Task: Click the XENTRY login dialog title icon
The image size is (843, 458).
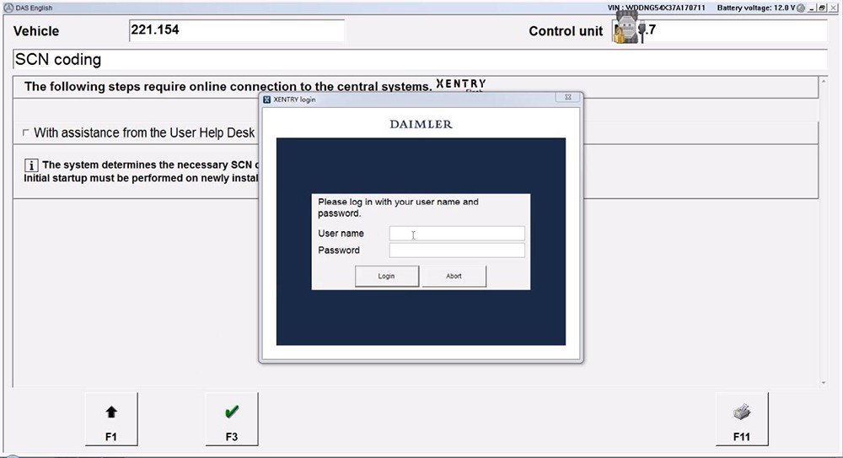Action: [x=266, y=100]
